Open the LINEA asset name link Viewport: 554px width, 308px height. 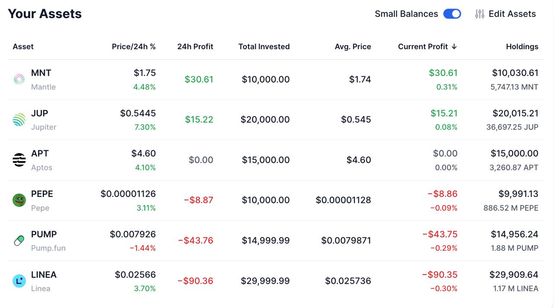point(44,275)
